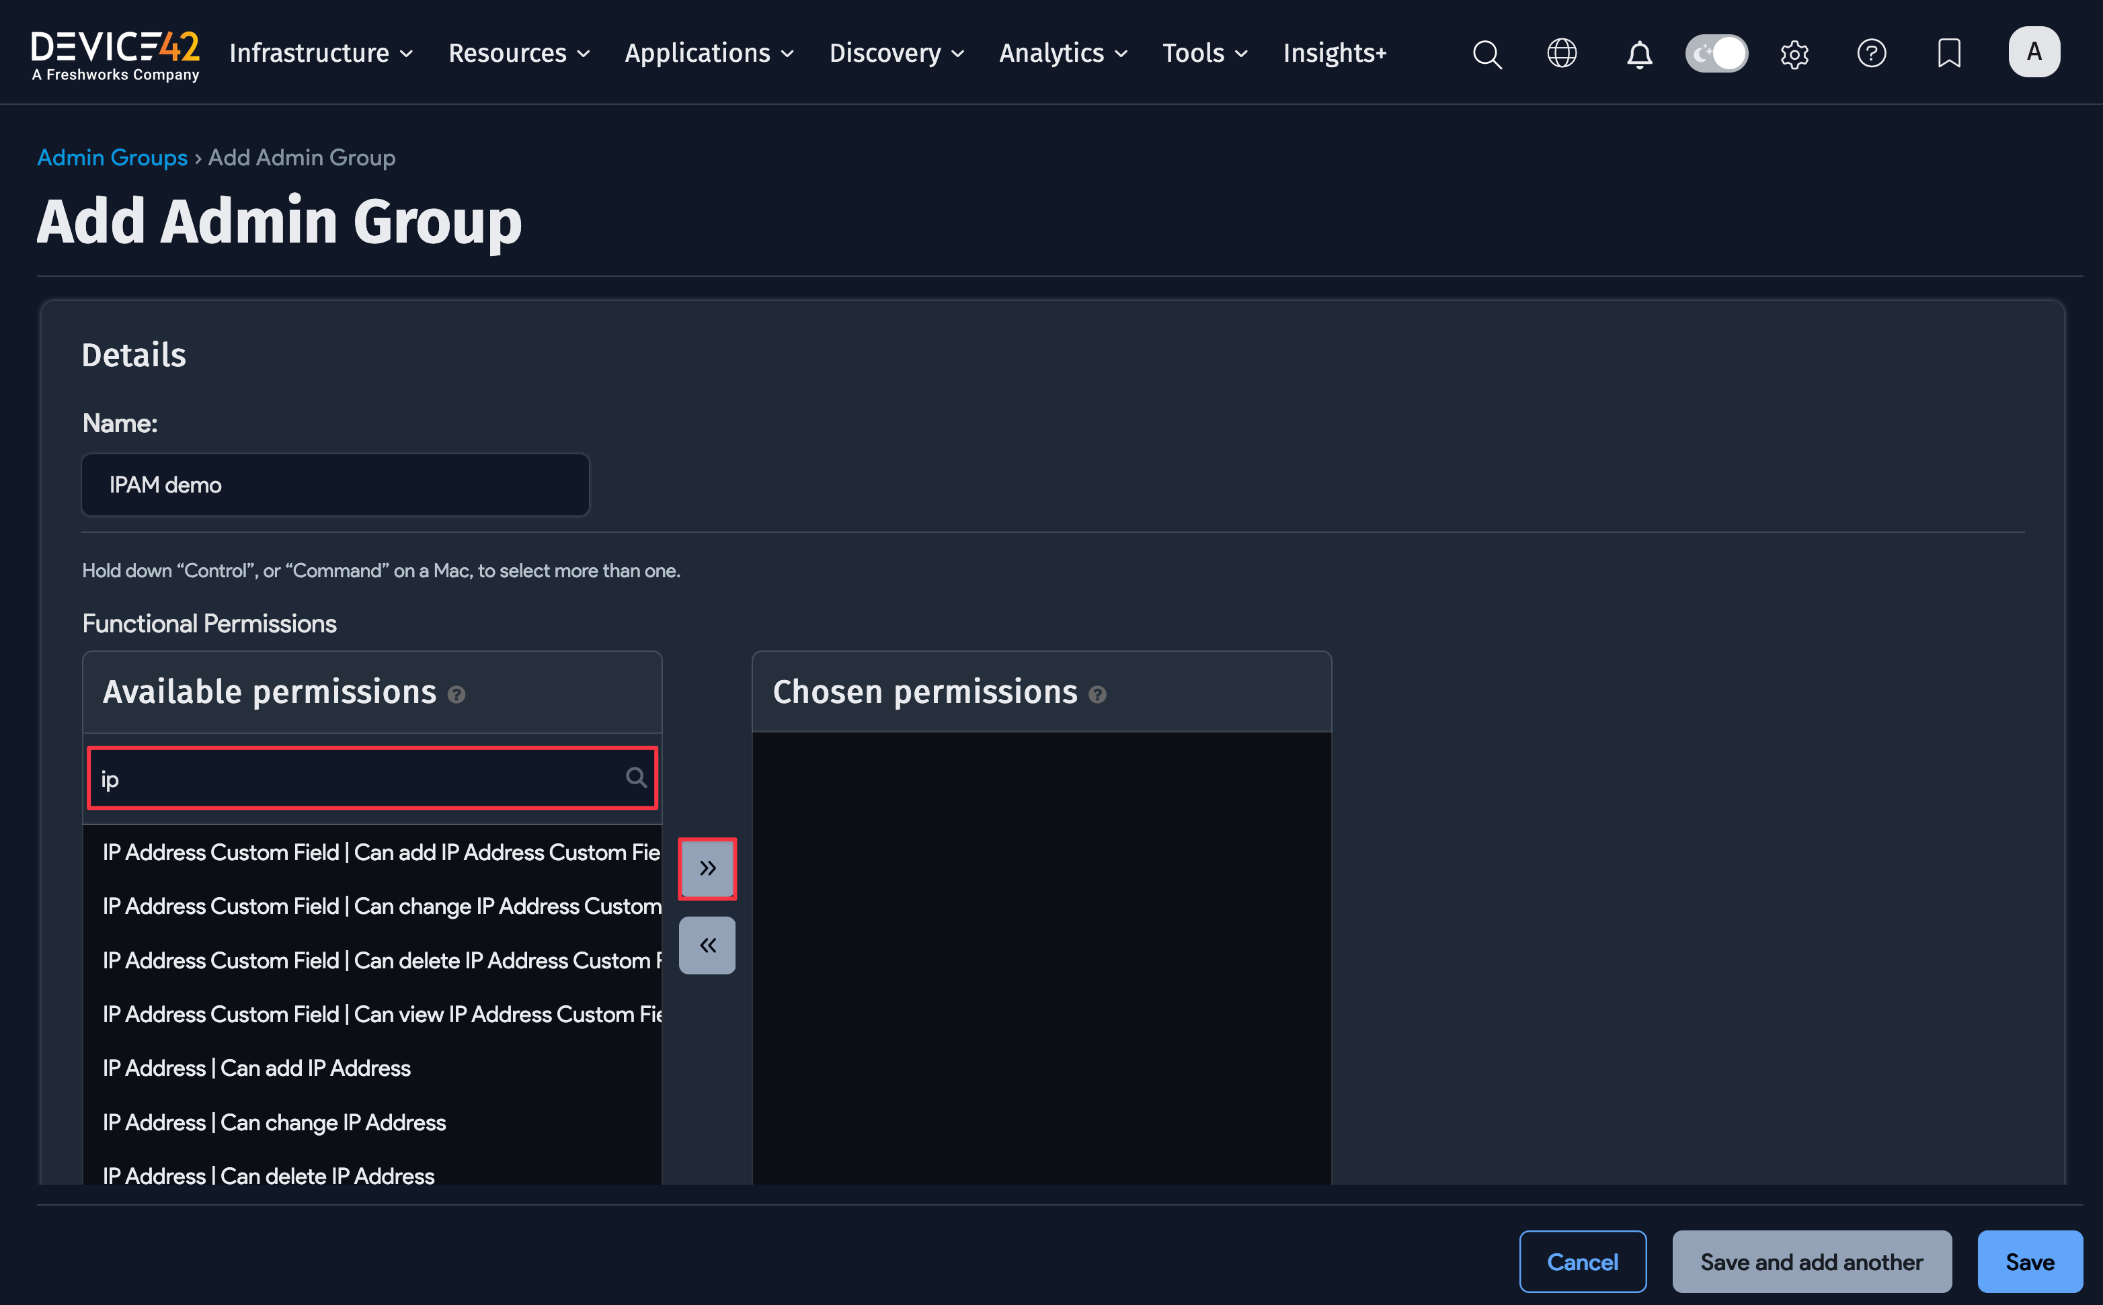Viewport: 2103px width, 1305px height.
Task: Expand the Tools menu
Action: tap(1205, 52)
